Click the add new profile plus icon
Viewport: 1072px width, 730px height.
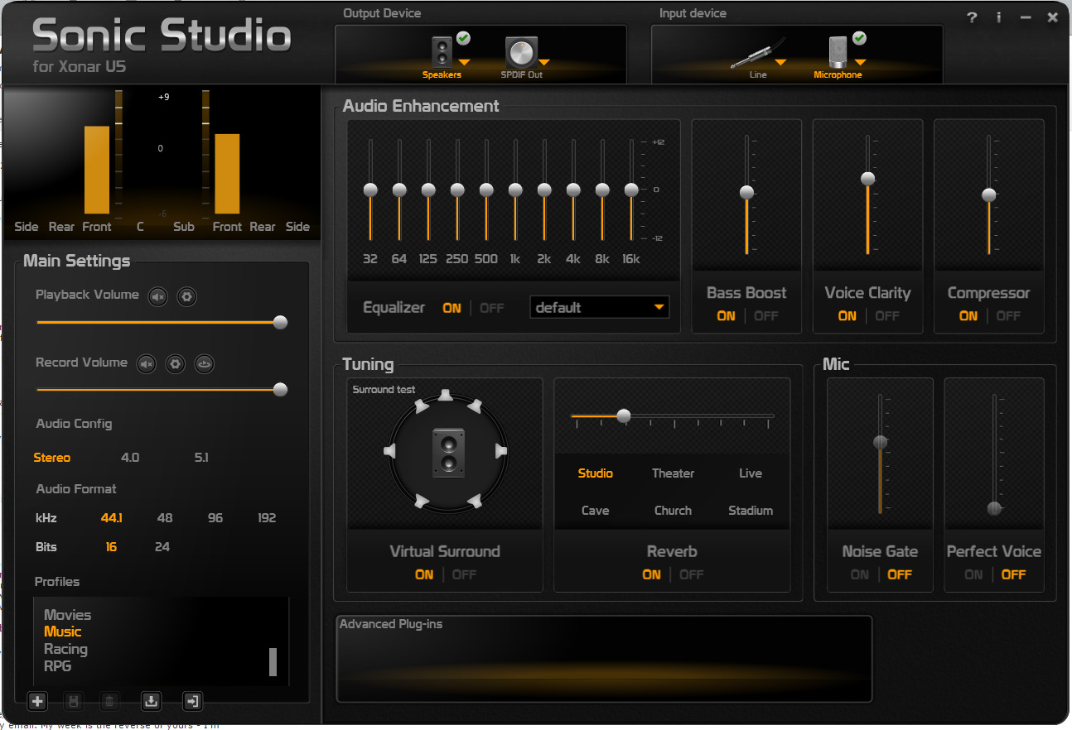tap(37, 702)
